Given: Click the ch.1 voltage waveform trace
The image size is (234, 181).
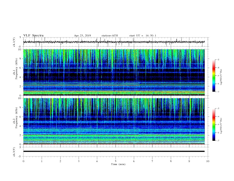Looking at the screenshot, I should [x=114, y=42].
